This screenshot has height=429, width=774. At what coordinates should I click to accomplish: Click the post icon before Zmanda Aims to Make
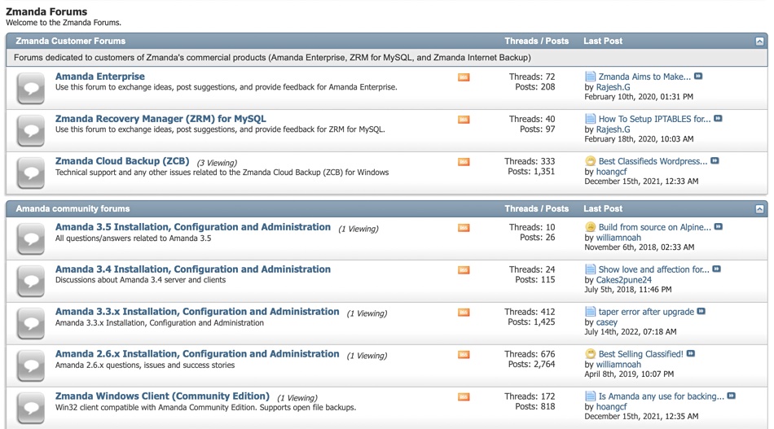point(590,77)
